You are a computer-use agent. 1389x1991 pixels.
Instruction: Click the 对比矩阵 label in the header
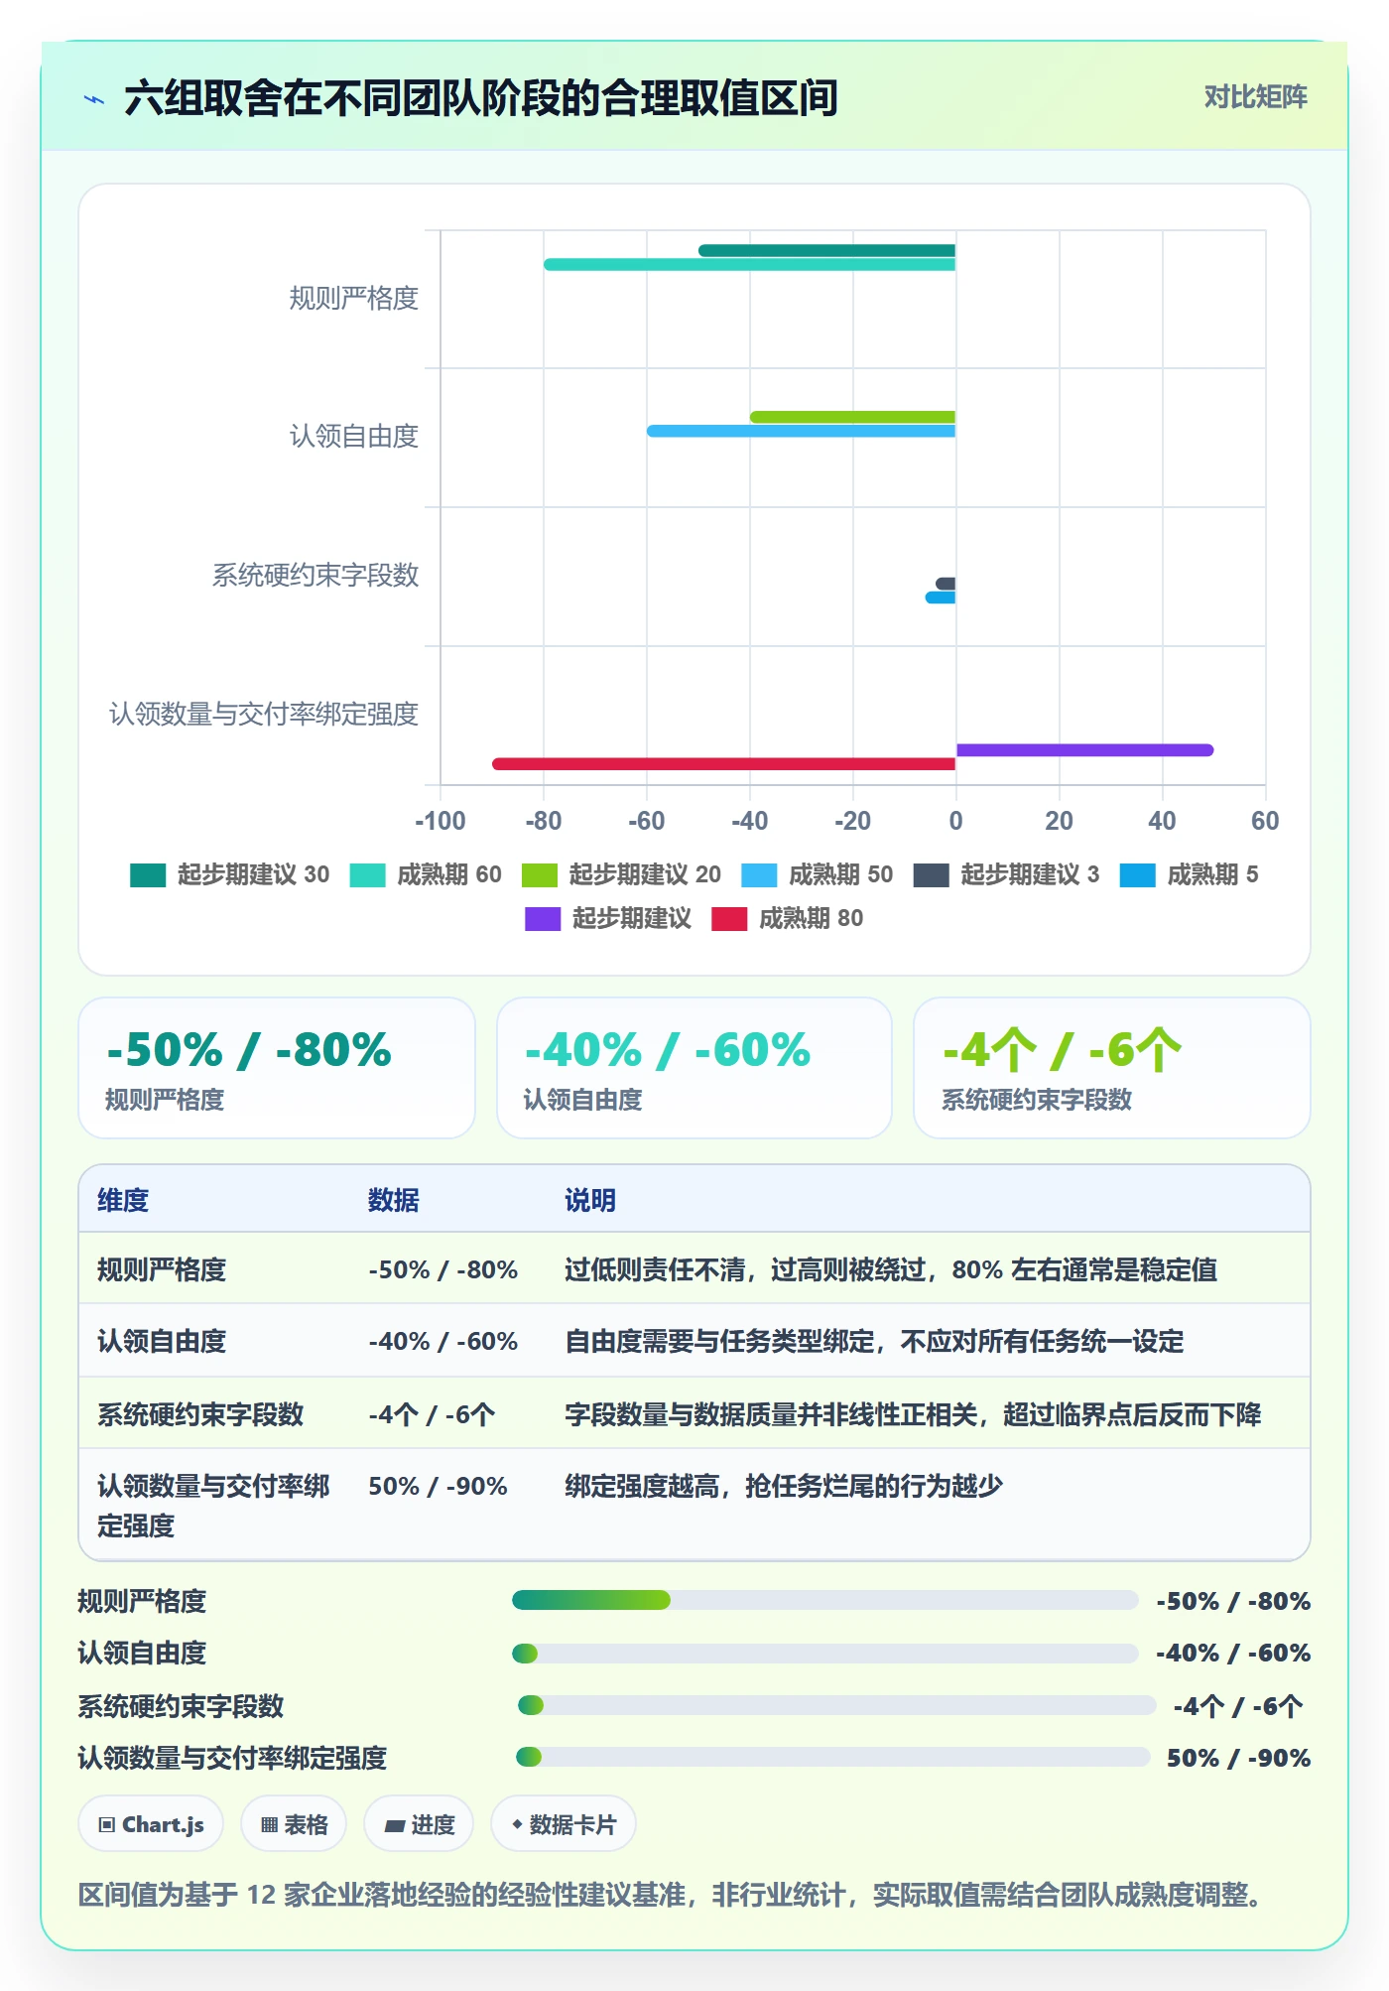1255,96
